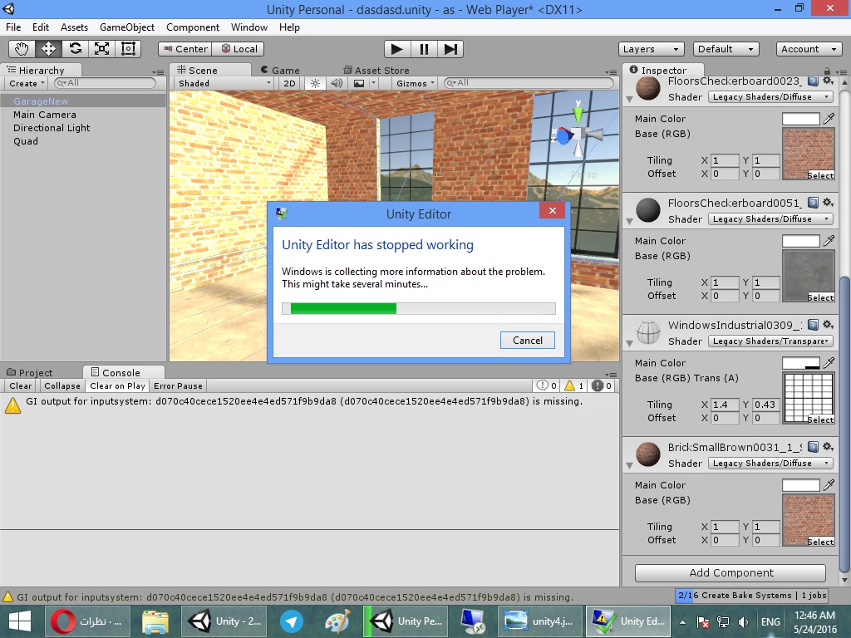Open the FloorsCheckerboard0023 Main Color swatch
This screenshot has height=638, width=851.
pyautogui.click(x=800, y=120)
